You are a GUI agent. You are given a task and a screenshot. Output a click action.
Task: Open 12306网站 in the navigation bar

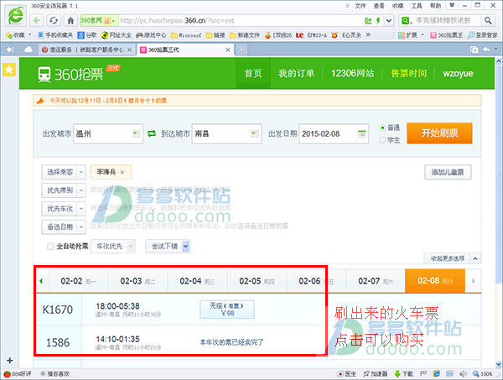(353, 73)
